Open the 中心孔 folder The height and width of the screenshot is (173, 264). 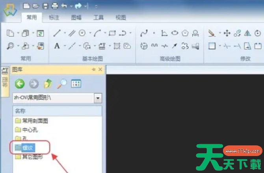(x=26, y=130)
